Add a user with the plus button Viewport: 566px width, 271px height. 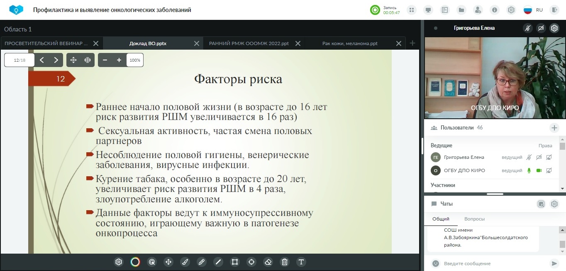tap(554, 128)
